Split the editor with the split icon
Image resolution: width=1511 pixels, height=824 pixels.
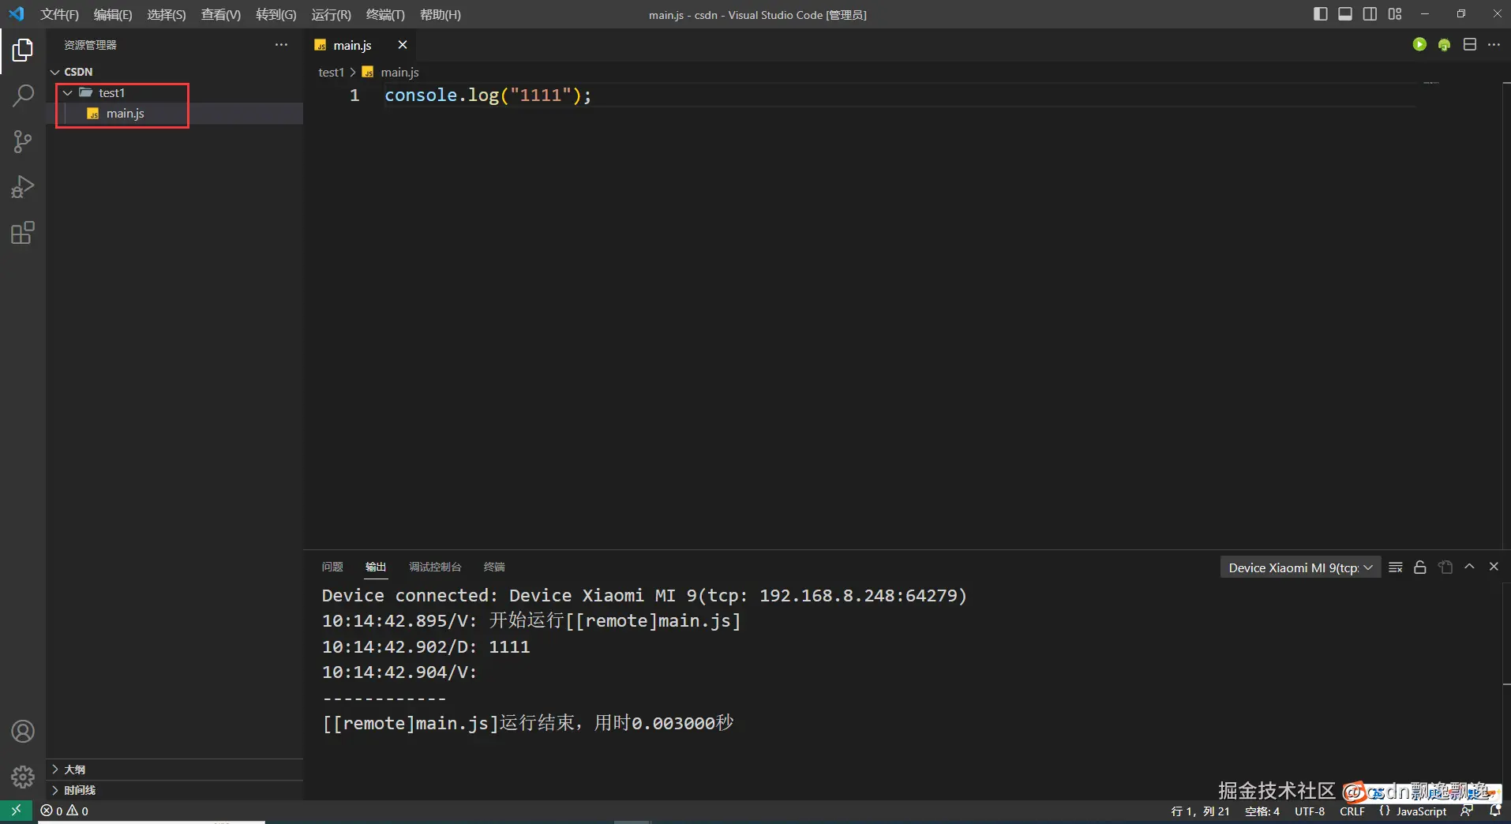click(x=1469, y=45)
